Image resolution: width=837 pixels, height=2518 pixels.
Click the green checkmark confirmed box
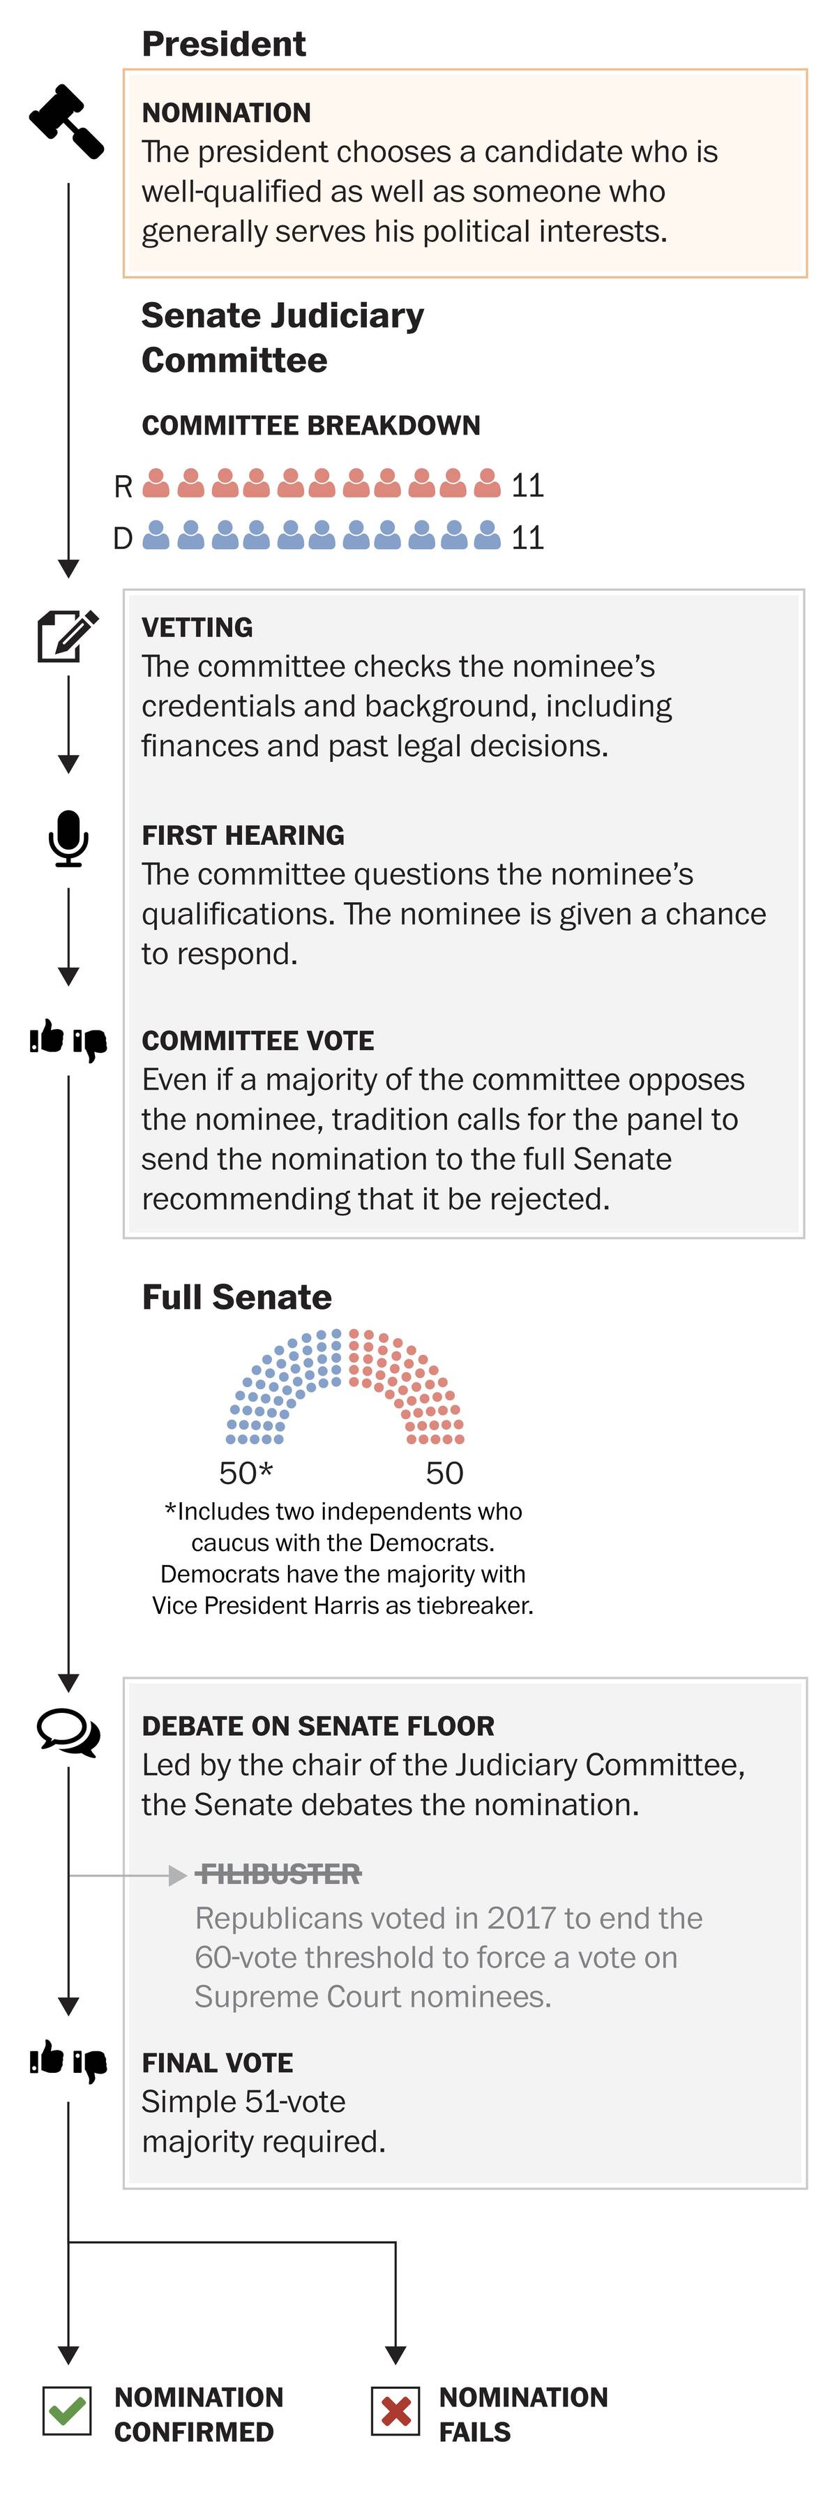pos(68,2411)
